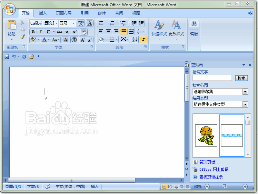Switch to the 插入 ribbon tab
The height and width of the screenshot is (194, 258).
tap(43, 13)
